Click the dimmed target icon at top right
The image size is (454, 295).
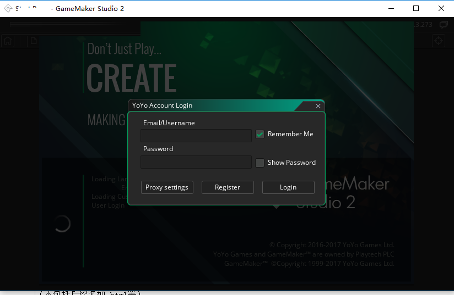[439, 41]
